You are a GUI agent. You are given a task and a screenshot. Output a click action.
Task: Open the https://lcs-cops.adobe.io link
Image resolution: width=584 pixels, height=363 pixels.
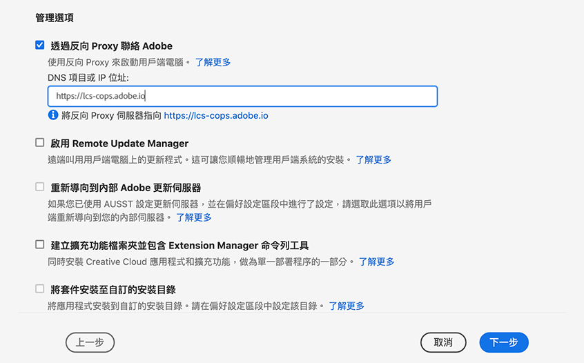click(x=215, y=116)
